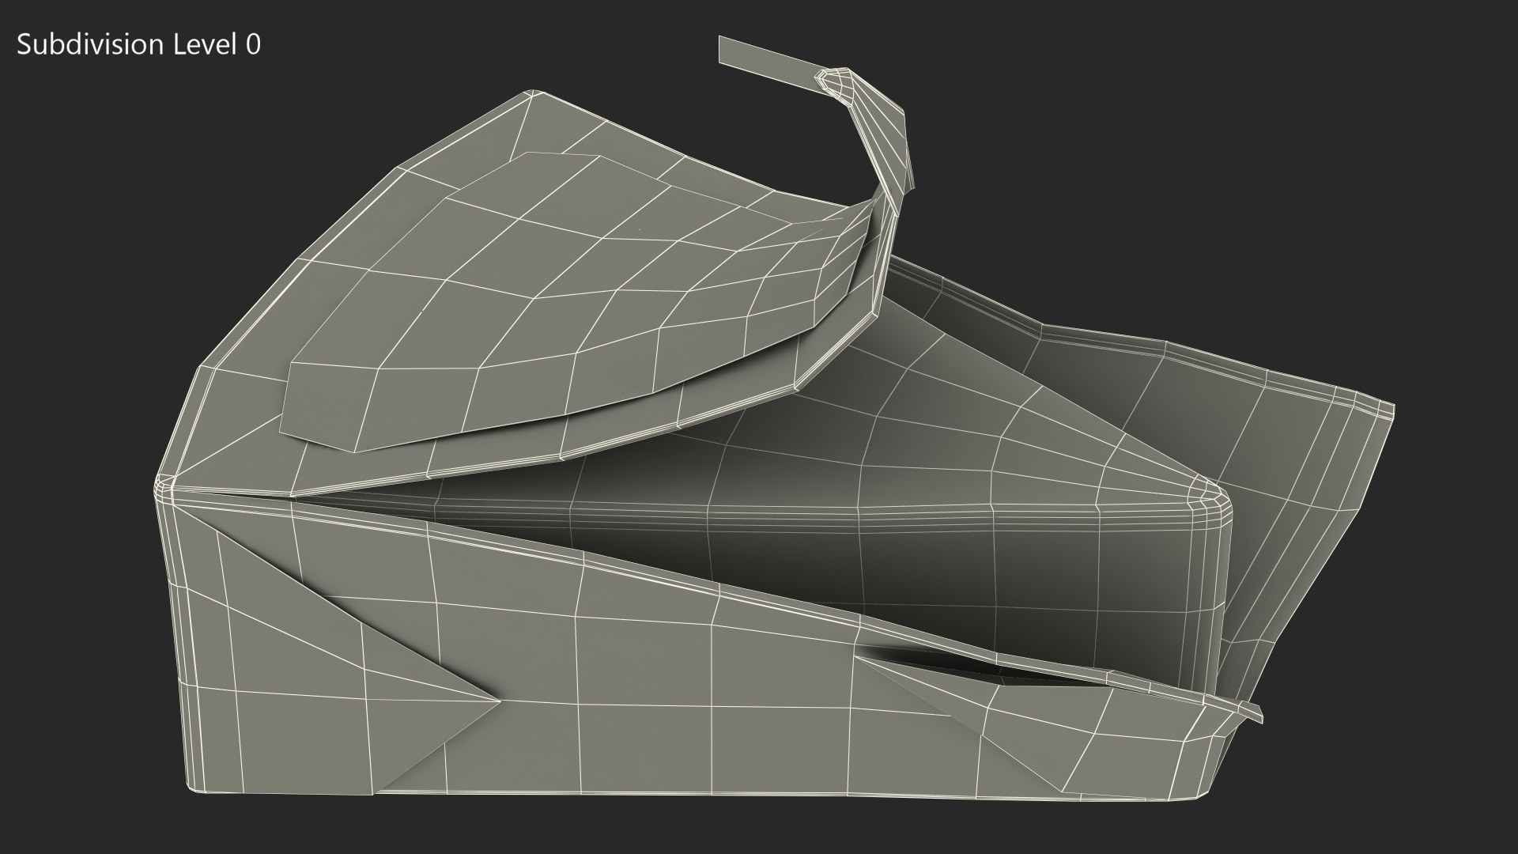This screenshot has height=854, width=1518.
Task: Click the Subdivision Level 0 label
Action: pos(138,45)
